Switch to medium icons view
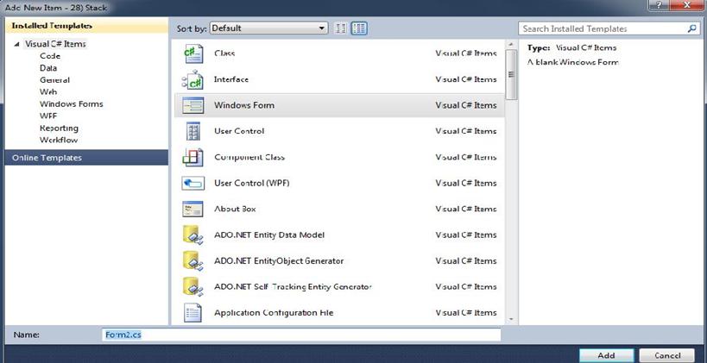Viewport: 707px width, 363px height. pos(359,28)
